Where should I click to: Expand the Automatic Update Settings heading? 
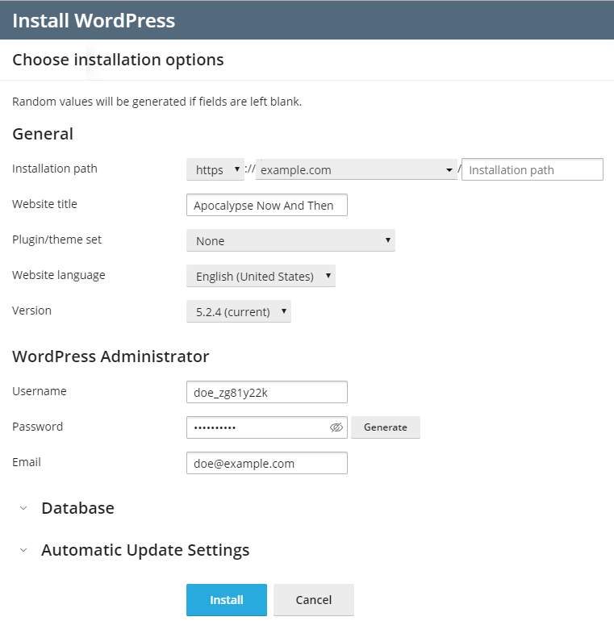click(x=145, y=550)
